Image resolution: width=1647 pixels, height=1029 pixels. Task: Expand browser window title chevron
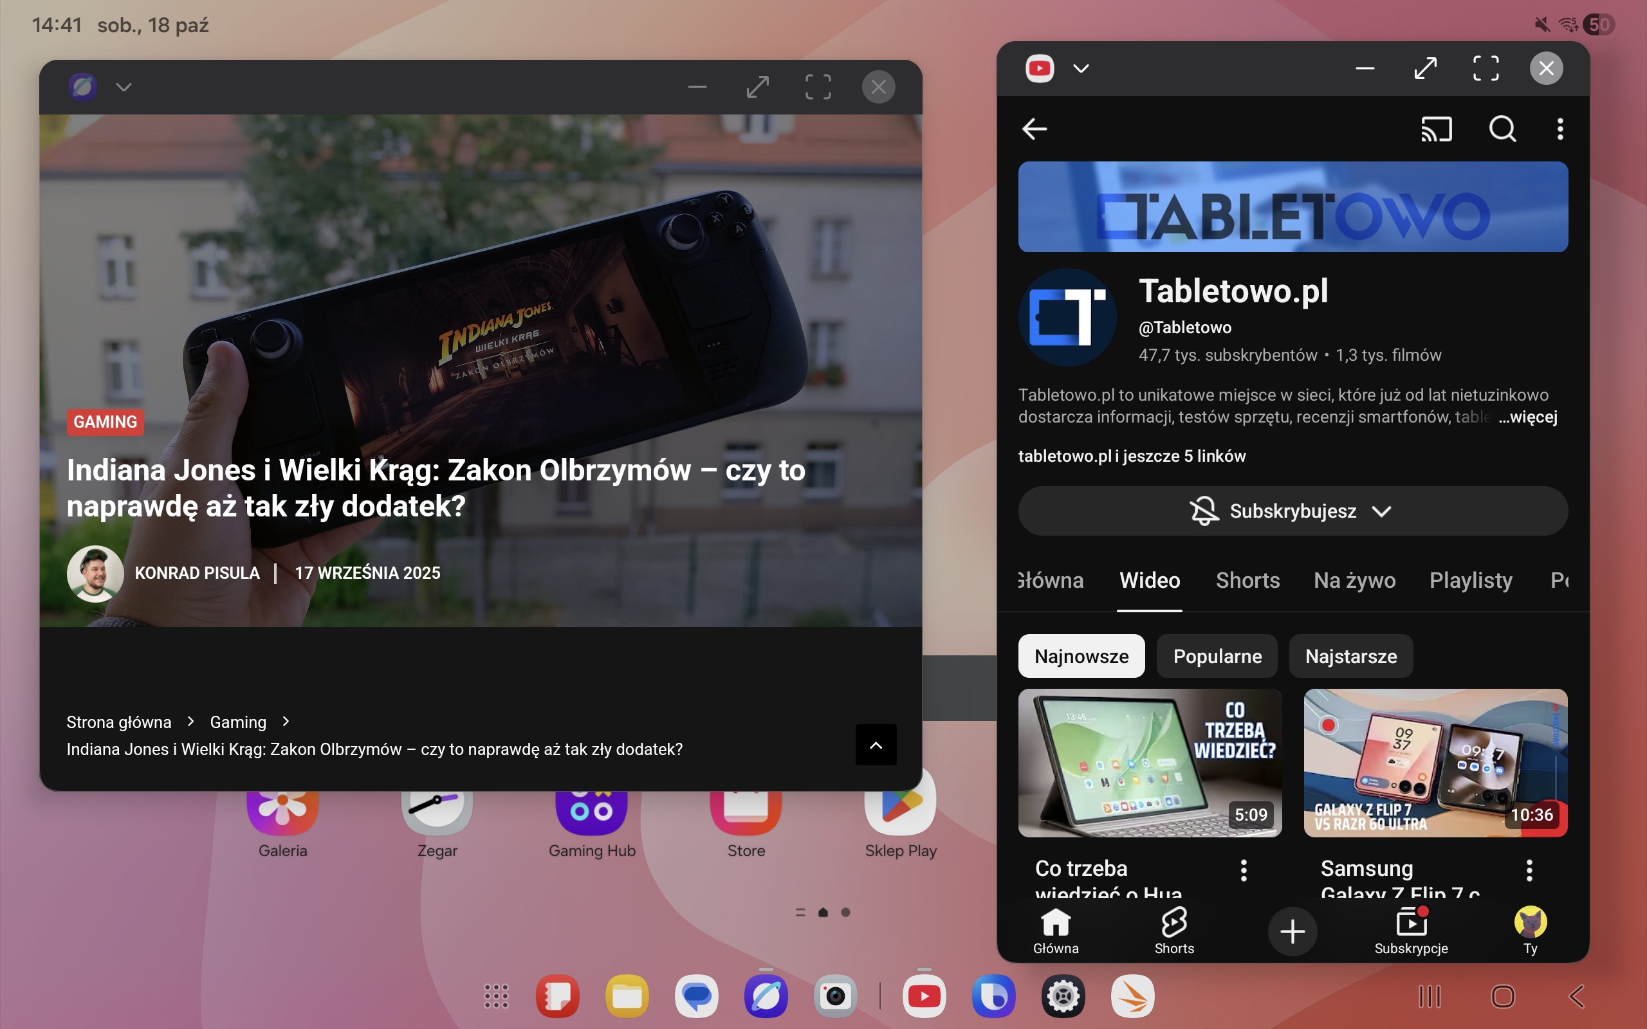click(x=123, y=87)
